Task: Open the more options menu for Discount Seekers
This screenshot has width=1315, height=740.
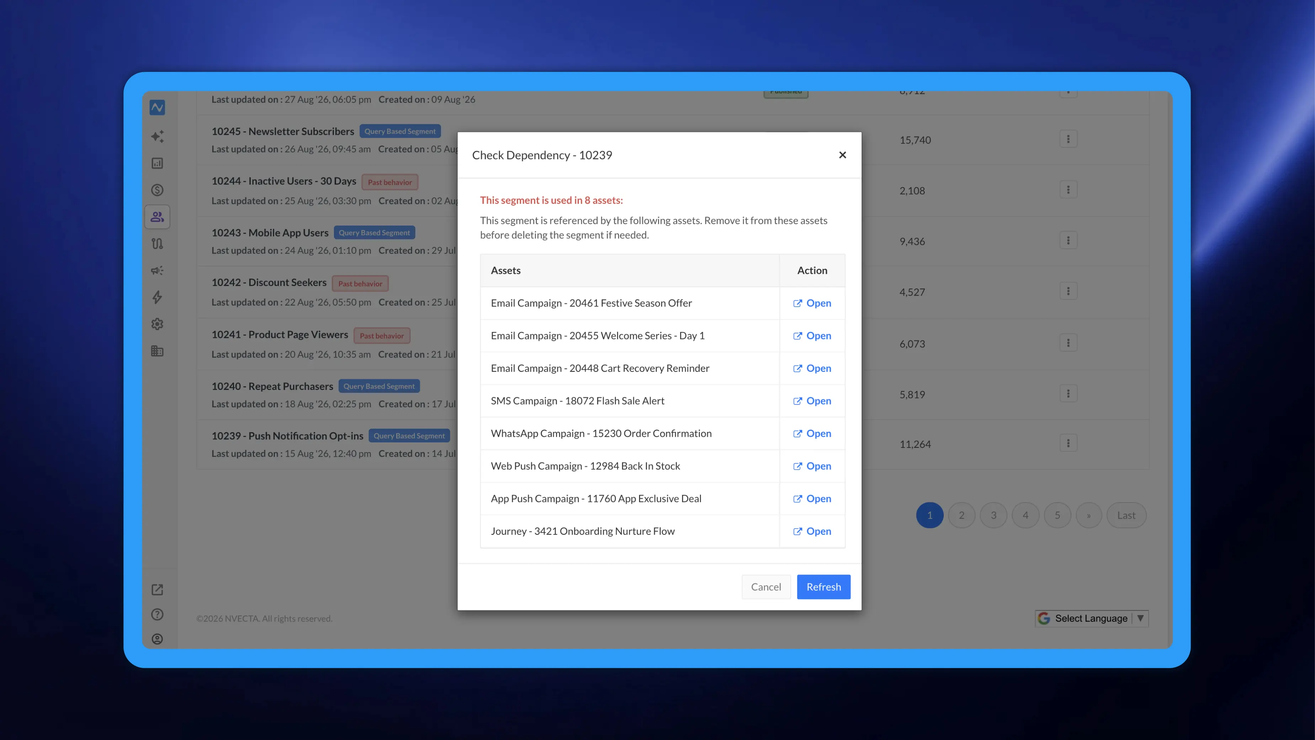Action: pyautogui.click(x=1069, y=291)
